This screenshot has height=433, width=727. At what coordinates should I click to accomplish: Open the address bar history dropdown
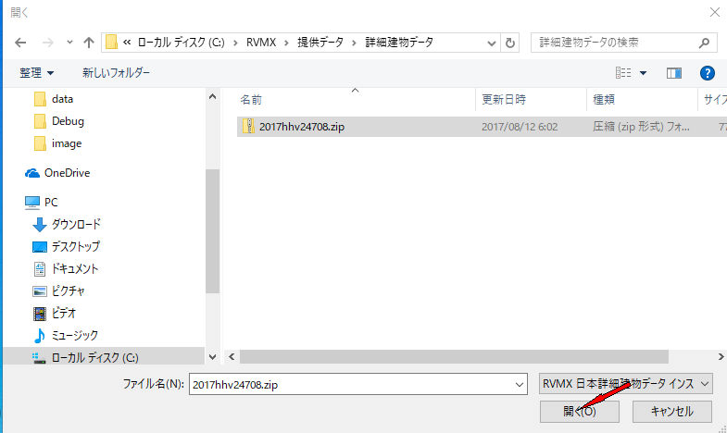492,43
